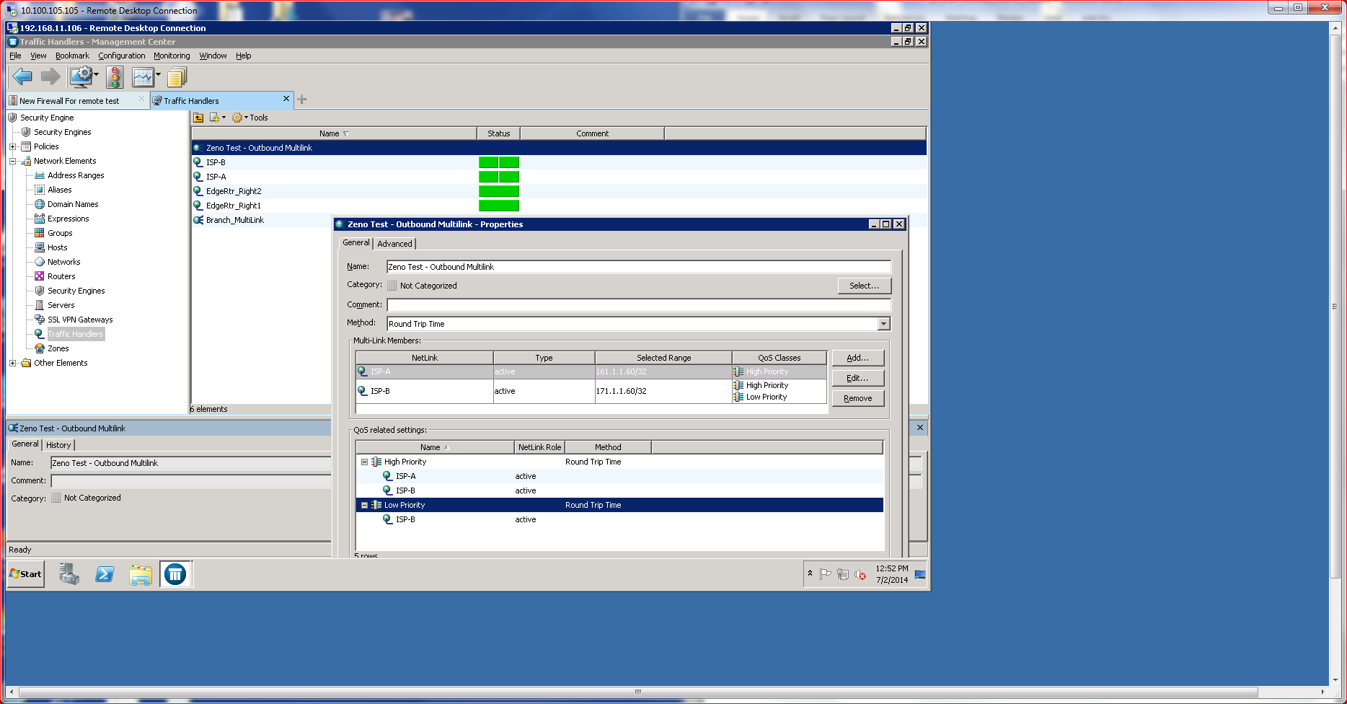Click the New element icon with star
Viewport: 1347px width, 704px height.
(214, 118)
